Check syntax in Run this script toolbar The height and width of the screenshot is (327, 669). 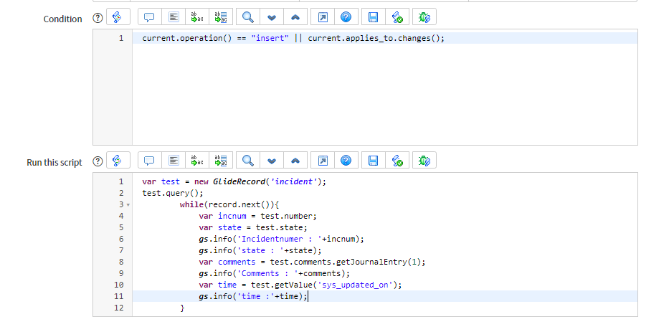[x=397, y=161]
